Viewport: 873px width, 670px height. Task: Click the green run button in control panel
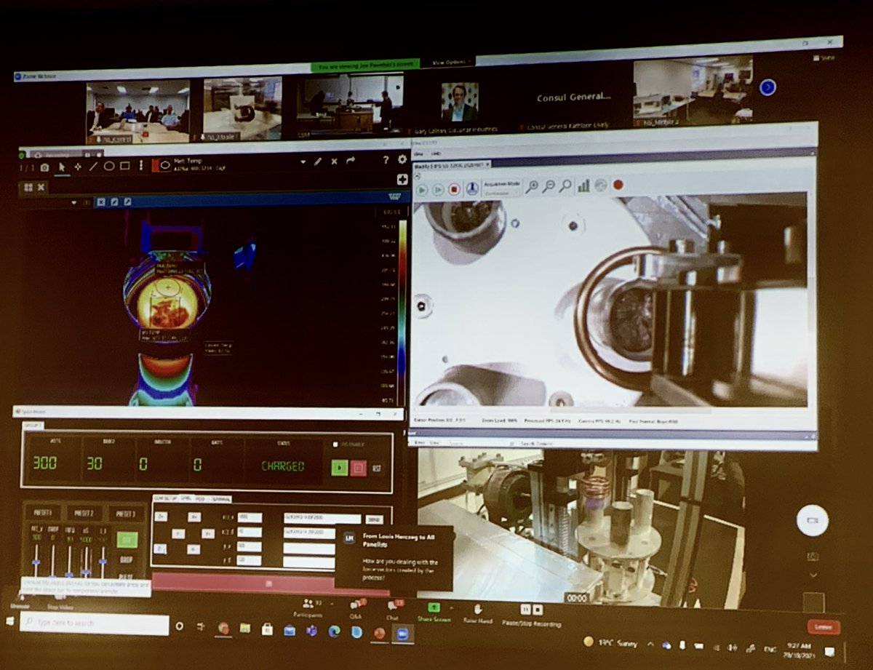tap(339, 468)
